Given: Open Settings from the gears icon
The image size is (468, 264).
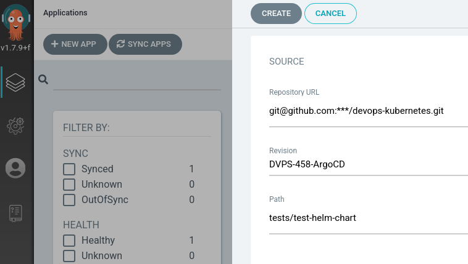Looking at the screenshot, I should 15,126.
